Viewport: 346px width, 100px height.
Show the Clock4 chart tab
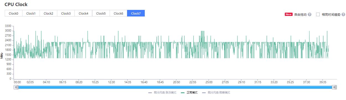[83, 13]
